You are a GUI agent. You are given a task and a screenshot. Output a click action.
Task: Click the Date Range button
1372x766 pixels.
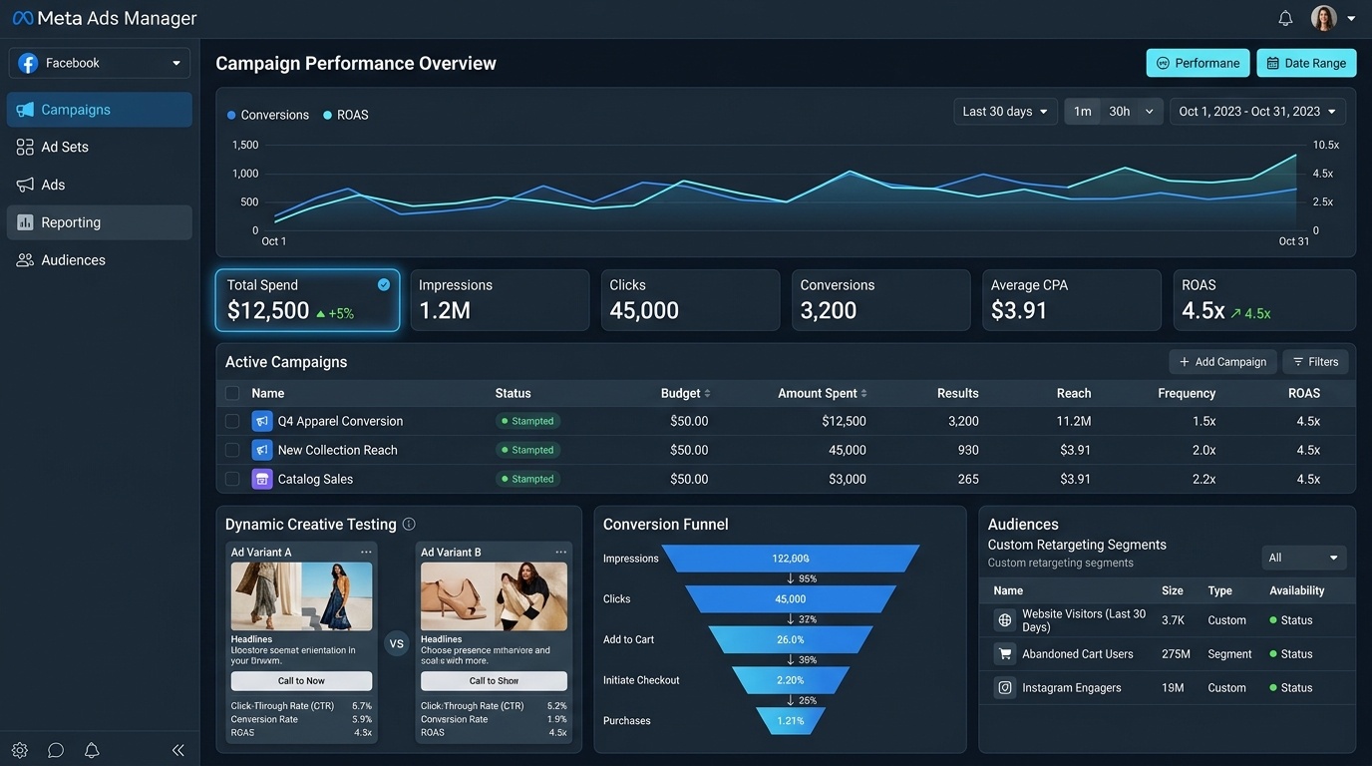pyautogui.click(x=1306, y=63)
